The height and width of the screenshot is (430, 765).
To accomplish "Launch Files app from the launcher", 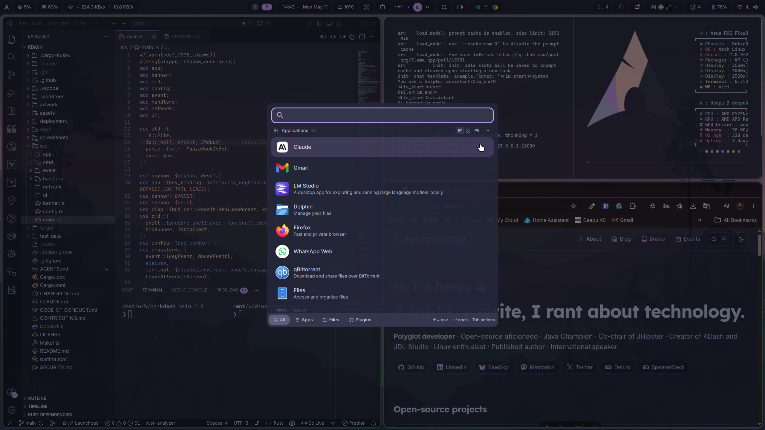I will pos(382,293).
